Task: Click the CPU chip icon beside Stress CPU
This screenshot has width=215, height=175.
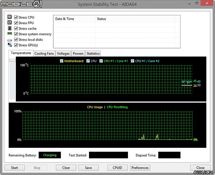Action: (10, 17)
